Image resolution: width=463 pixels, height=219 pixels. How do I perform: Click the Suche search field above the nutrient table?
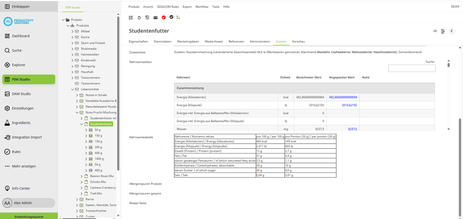tap(412, 68)
